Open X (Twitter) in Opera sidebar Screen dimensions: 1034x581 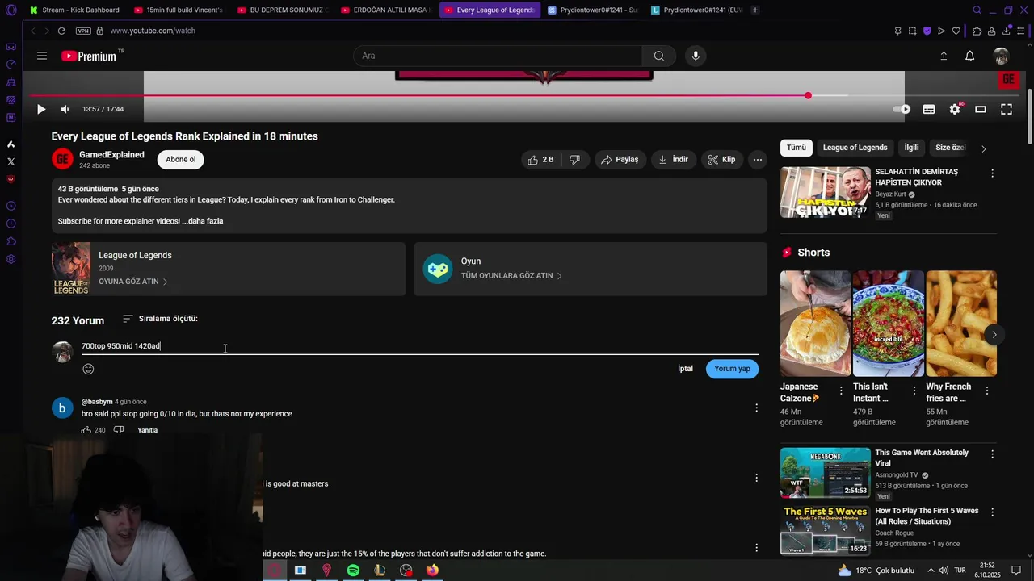tap(11, 161)
